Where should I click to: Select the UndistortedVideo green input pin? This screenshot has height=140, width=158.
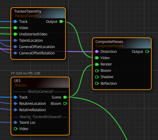point(16,34)
